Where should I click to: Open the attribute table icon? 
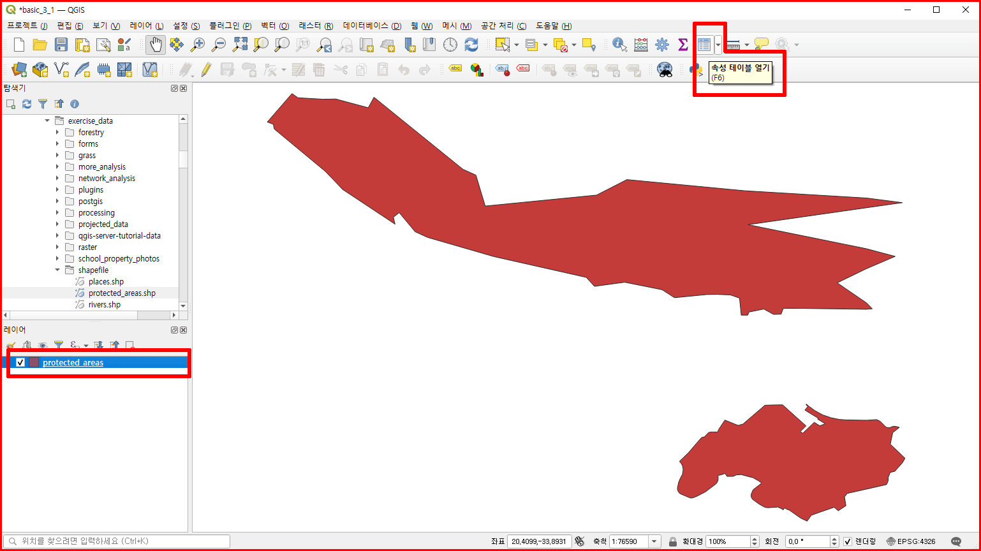704,45
